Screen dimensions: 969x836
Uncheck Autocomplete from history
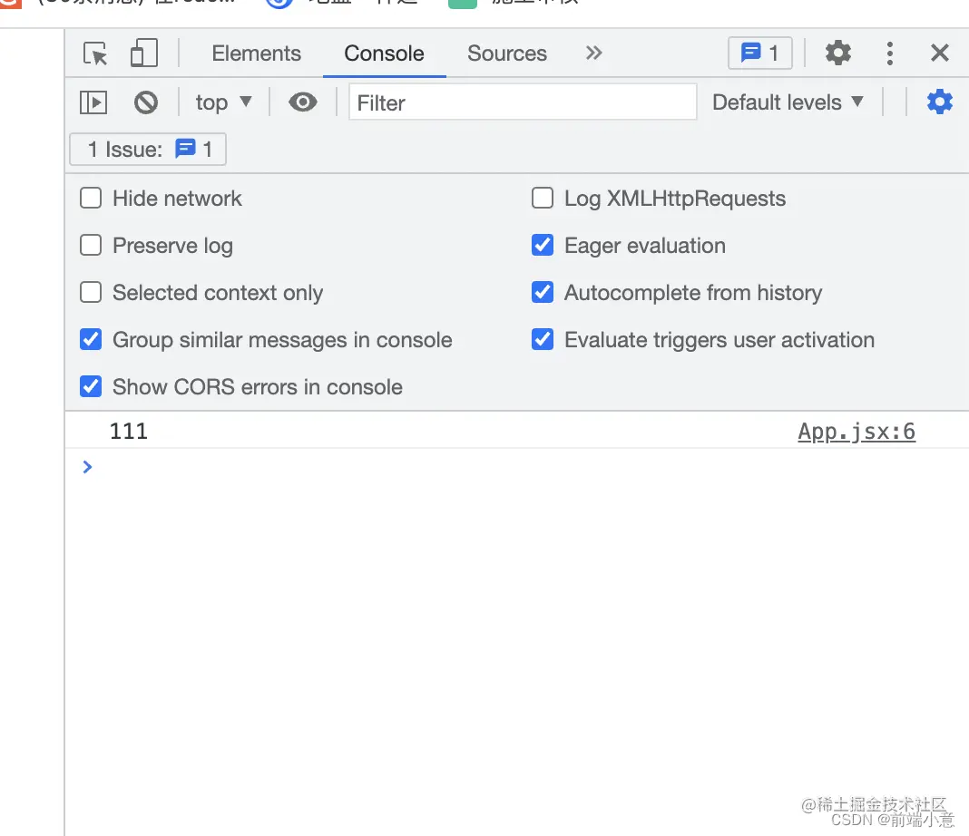click(x=543, y=292)
